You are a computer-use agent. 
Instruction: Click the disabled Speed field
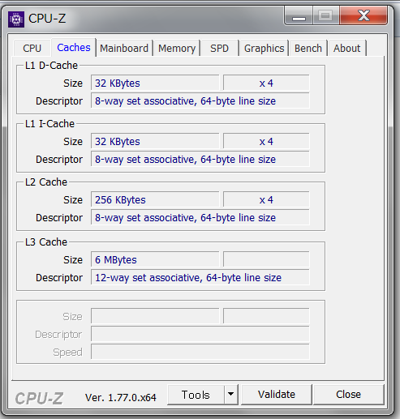click(x=200, y=352)
